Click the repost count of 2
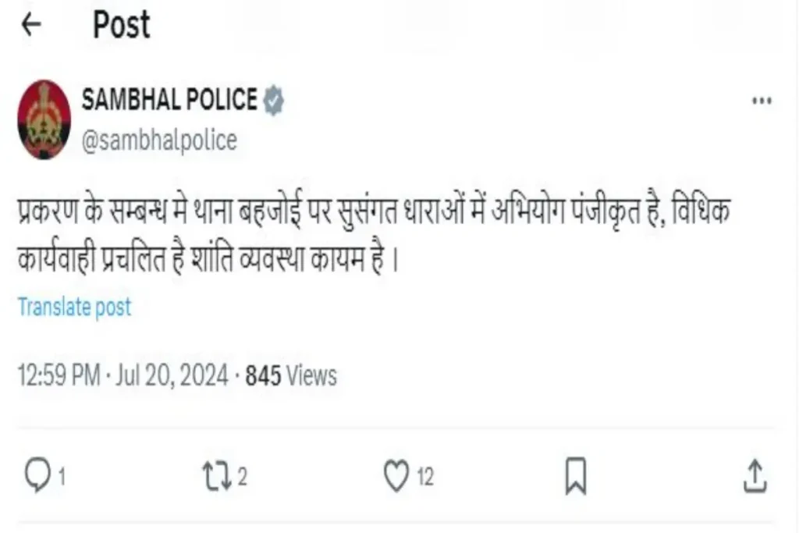The width and height of the screenshot is (799, 533). [243, 477]
